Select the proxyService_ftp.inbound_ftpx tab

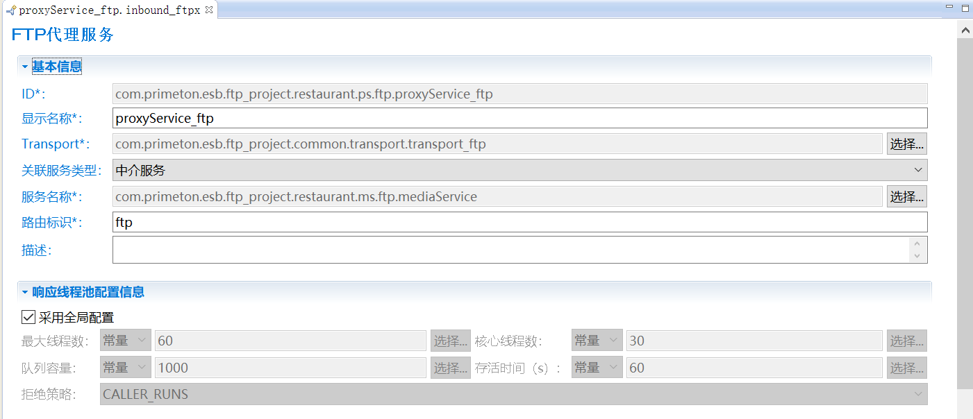coord(109,10)
